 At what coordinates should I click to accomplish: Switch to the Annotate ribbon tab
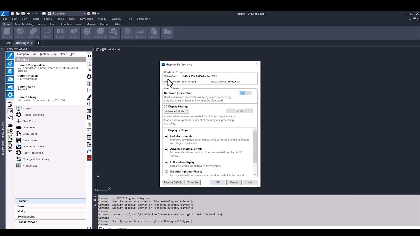coord(66,24)
